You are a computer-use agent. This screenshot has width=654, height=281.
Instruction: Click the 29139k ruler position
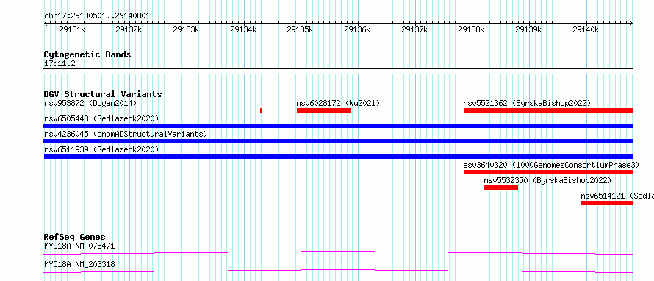[529, 29]
